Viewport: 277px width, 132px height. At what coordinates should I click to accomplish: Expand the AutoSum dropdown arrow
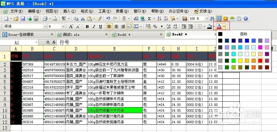pyautogui.click(x=154, y=19)
